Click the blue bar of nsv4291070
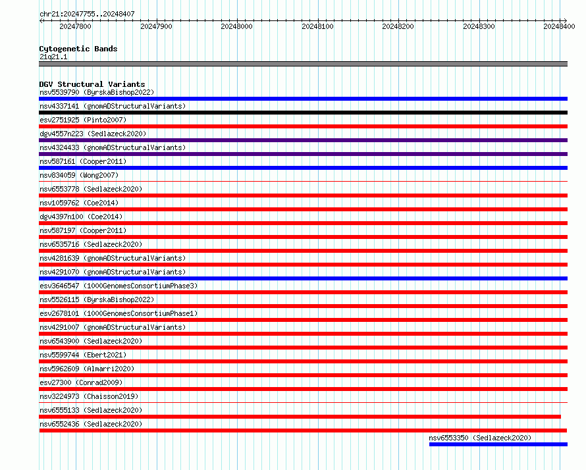Screen dimensions: 586x470 303,278
